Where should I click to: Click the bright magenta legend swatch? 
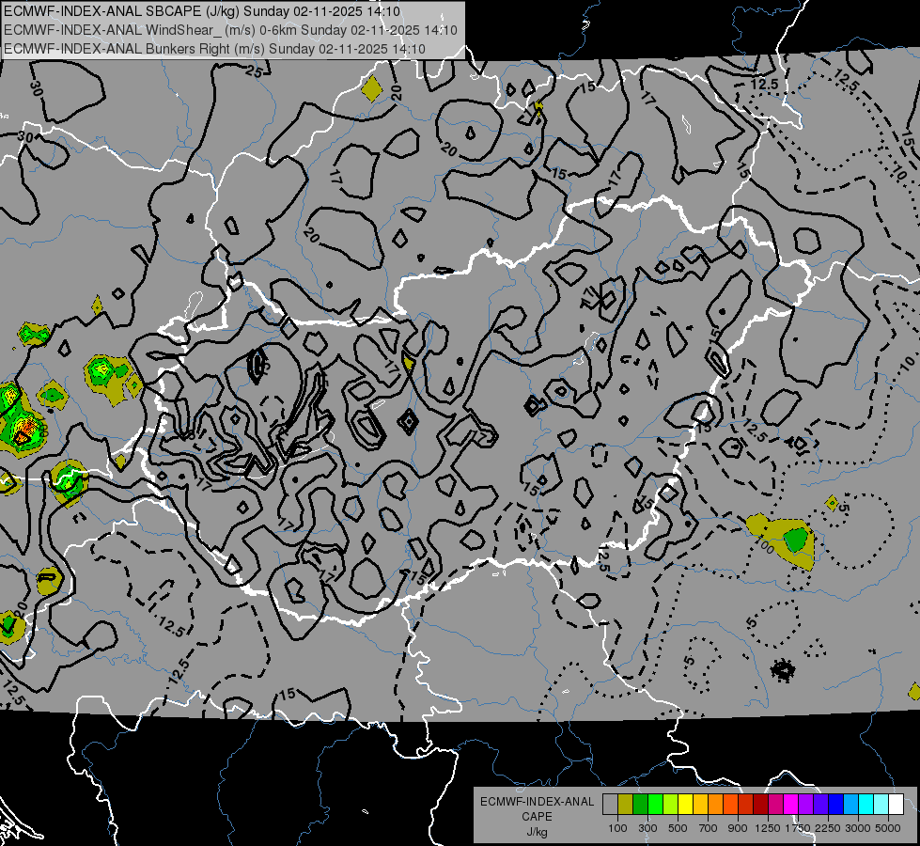[791, 805]
